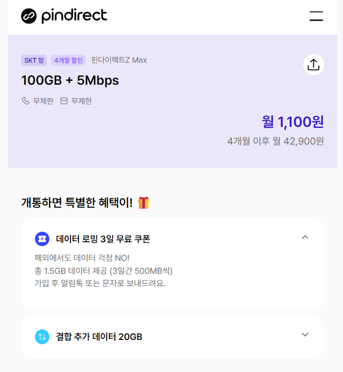The width and height of the screenshot is (343, 372).
Task: Click the 100GB + 5Mbps heading
Action: 70,80
